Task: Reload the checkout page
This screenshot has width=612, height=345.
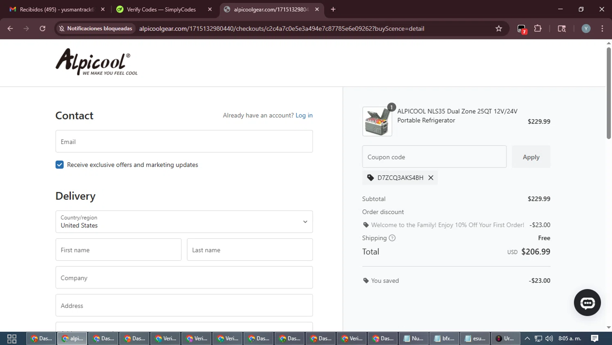Action: [x=42, y=29]
